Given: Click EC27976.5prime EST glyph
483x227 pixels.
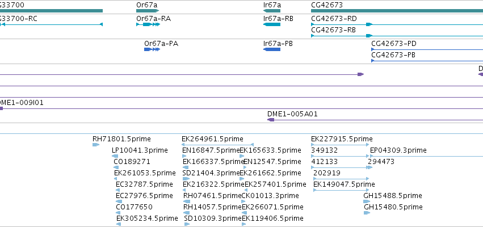Looking at the screenshot, I should point(119,201).
